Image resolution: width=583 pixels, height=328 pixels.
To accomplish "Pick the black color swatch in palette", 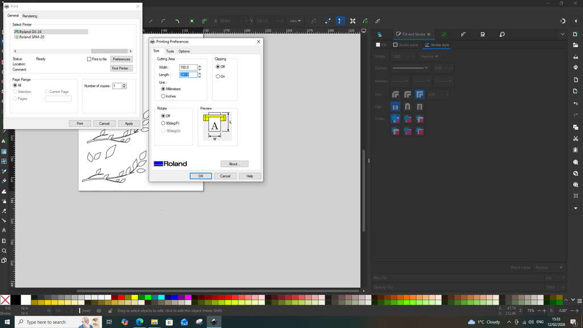I will [15, 300].
